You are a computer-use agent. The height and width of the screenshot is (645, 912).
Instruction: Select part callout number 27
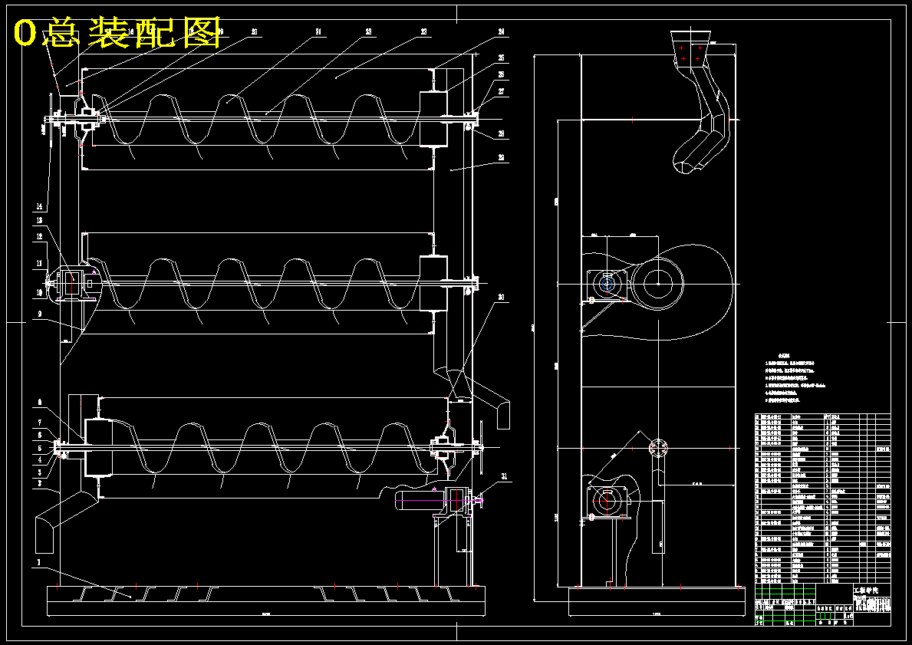point(502,92)
